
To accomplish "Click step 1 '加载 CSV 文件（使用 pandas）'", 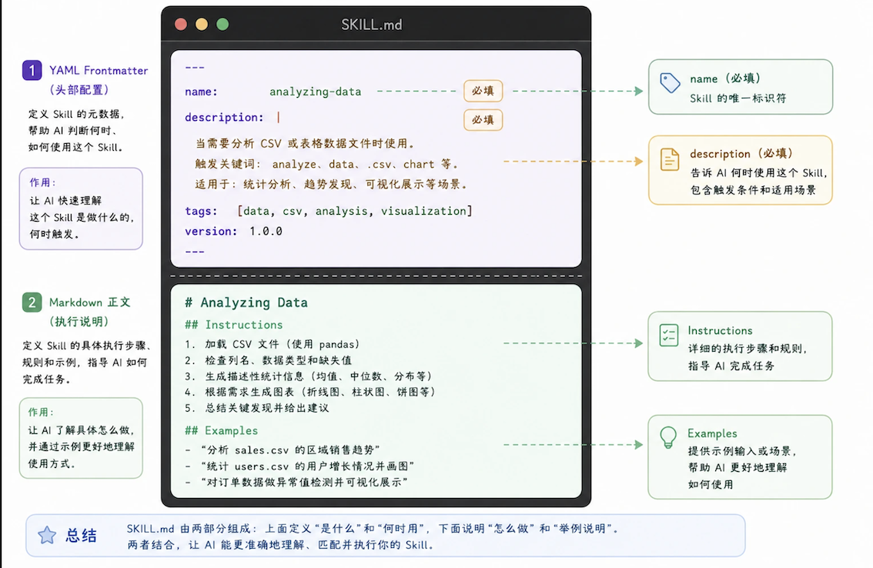I will tap(273, 344).
